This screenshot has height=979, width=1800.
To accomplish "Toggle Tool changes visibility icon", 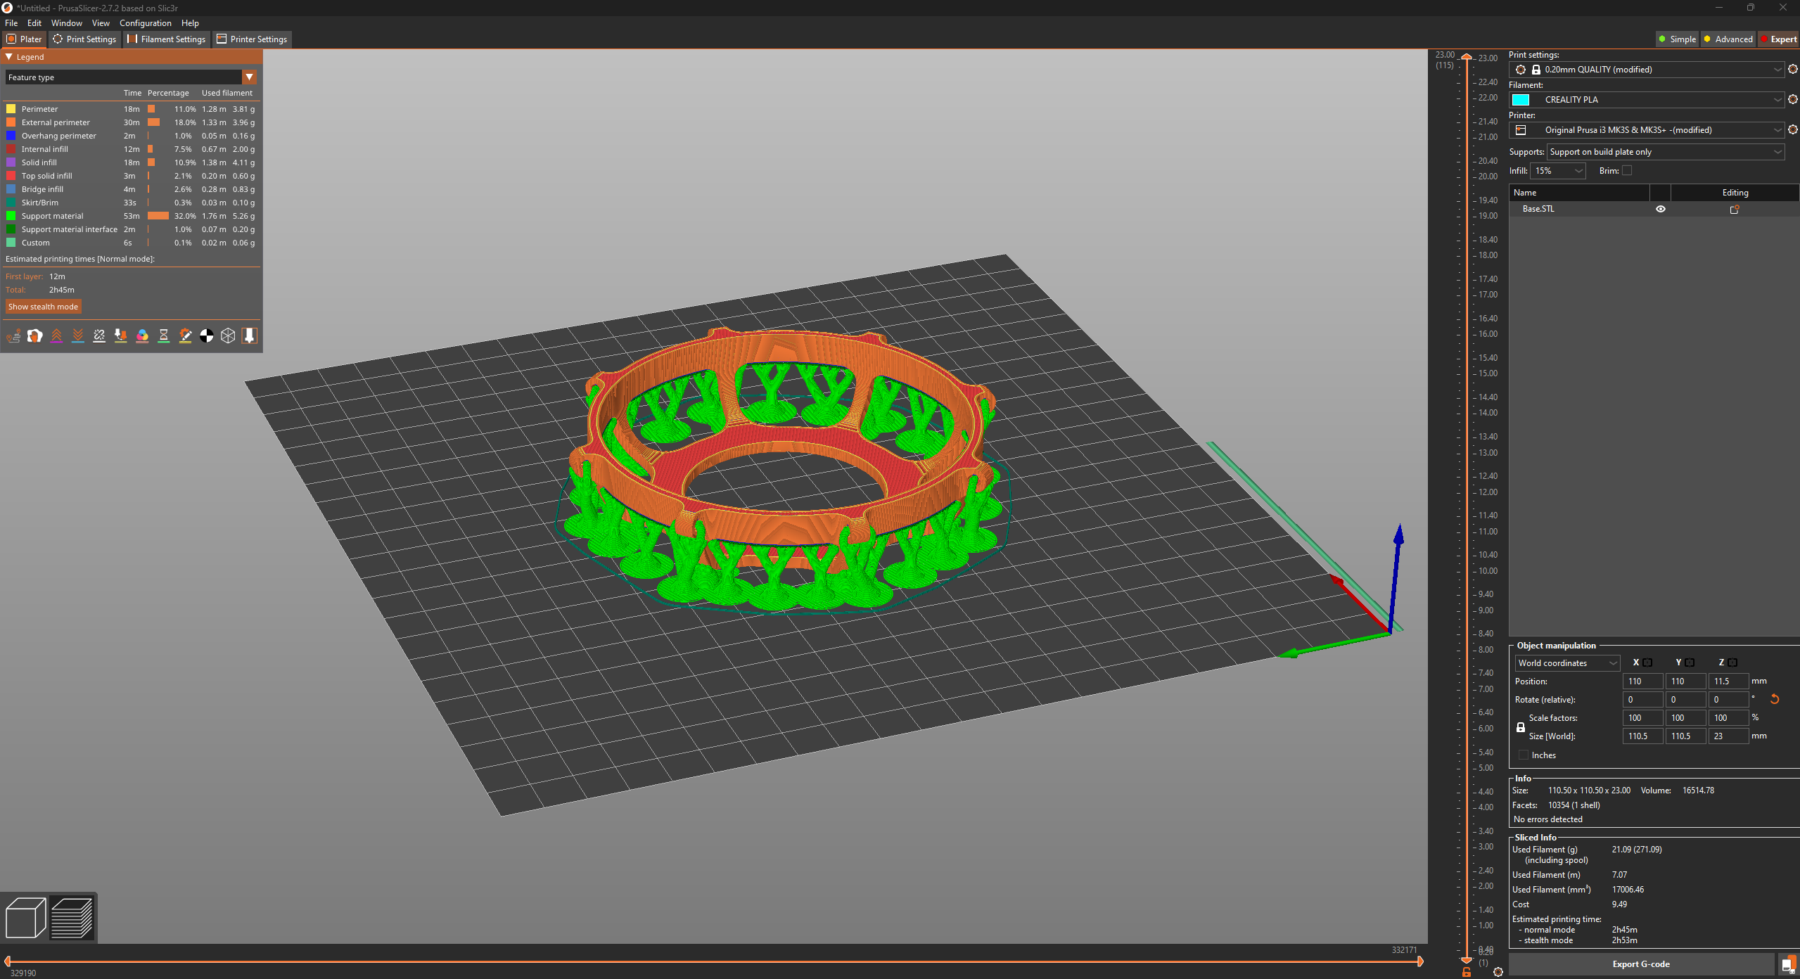I will click(121, 336).
